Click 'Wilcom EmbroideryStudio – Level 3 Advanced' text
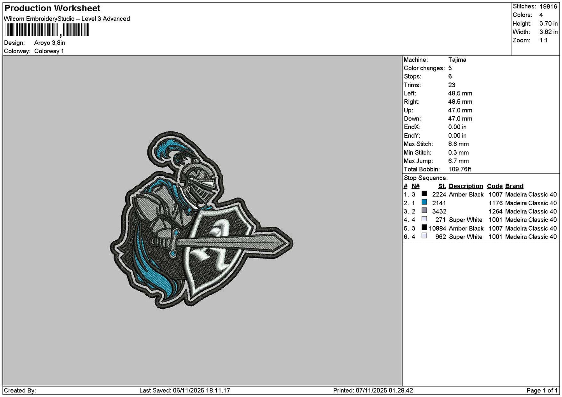 click(x=67, y=19)
